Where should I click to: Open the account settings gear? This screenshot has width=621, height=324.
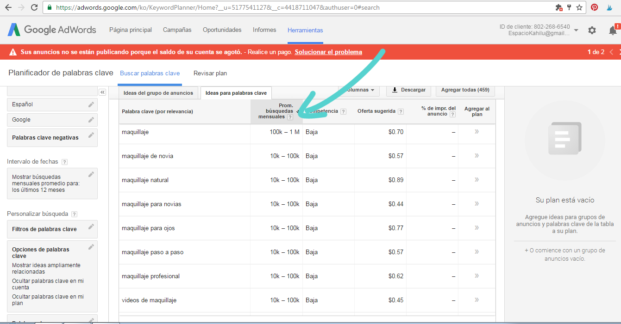(x=592, y=30)
